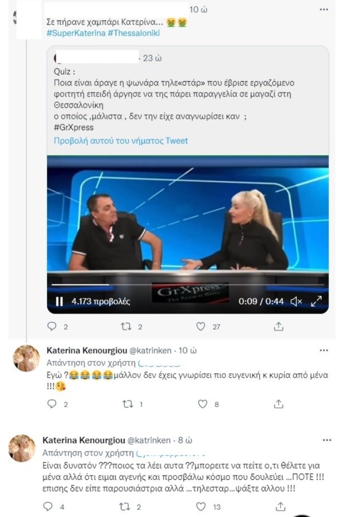The height and width of the screenshot is (517, 343).
Task: Open the #Thessaloniki hashtag
Action: (x=134, y=33)
